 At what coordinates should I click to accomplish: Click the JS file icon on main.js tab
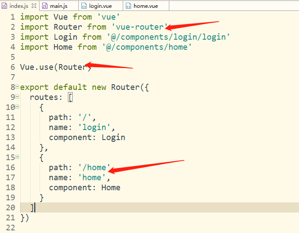(x=45, y=6)
